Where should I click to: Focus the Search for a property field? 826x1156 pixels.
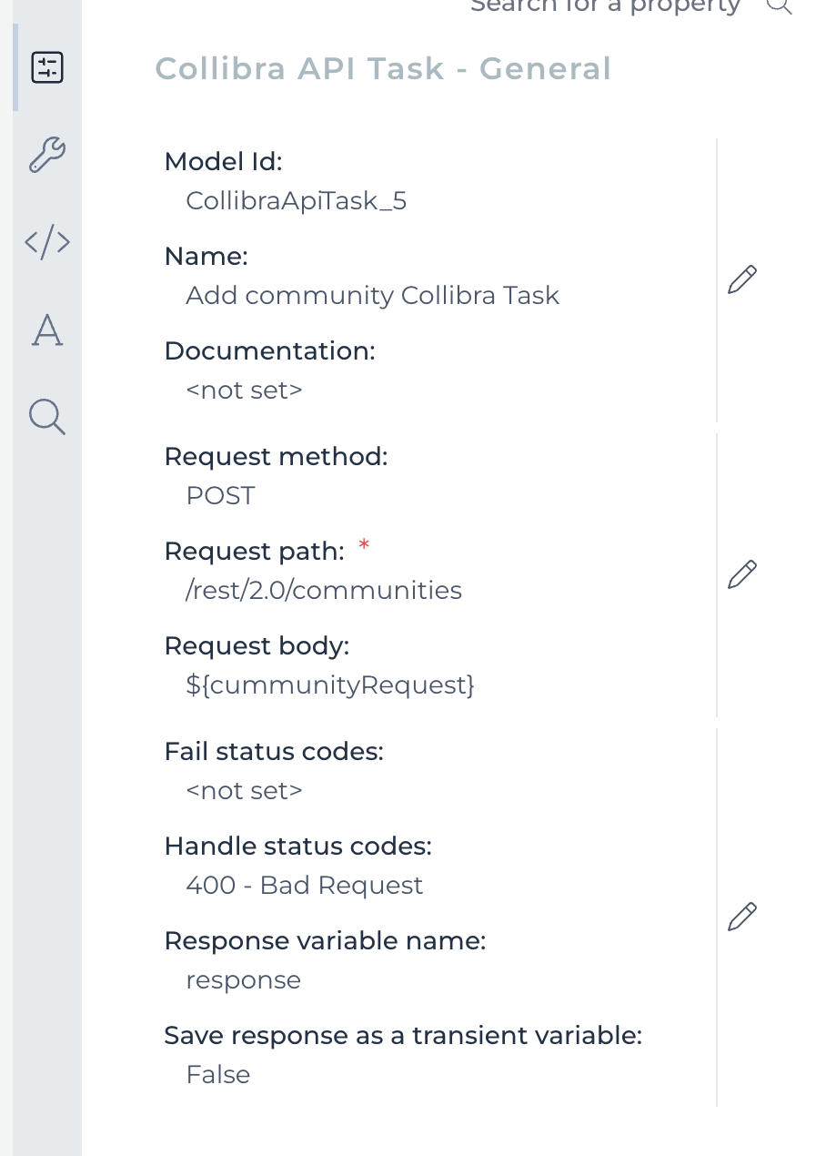pyautogui.click(x=606, y=5)
